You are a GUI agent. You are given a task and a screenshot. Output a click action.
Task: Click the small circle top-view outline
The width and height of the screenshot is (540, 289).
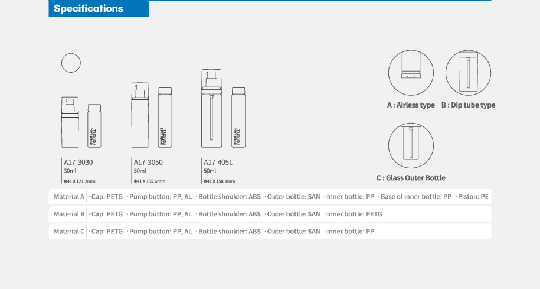coord(71,63)
